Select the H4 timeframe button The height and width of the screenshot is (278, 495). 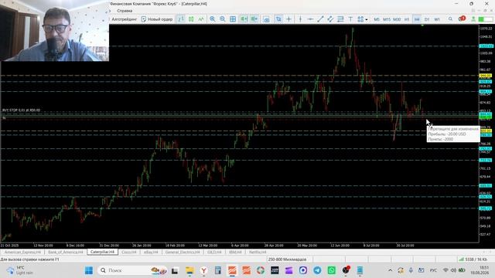(417, 19)
